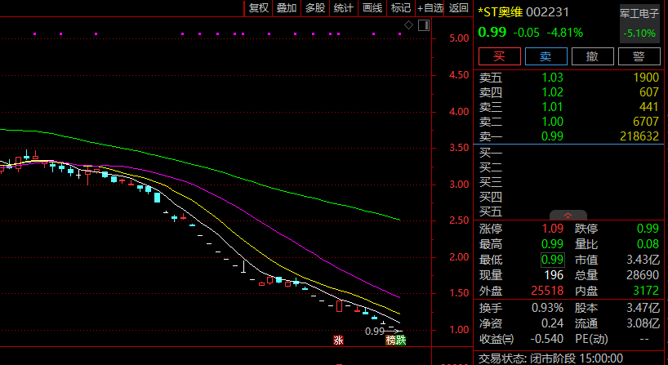This screenshot has height=365, width=668.
Task: Click the boxed 最低 price value 0.99
Action: pyautogui.click(x=552, y=260)
